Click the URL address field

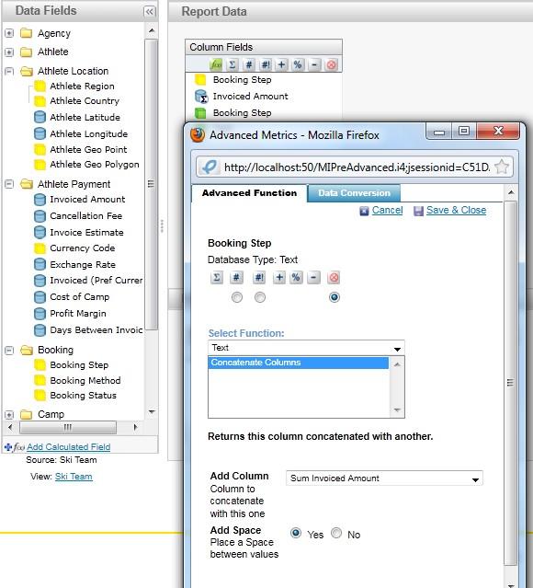tap(357, 167)
